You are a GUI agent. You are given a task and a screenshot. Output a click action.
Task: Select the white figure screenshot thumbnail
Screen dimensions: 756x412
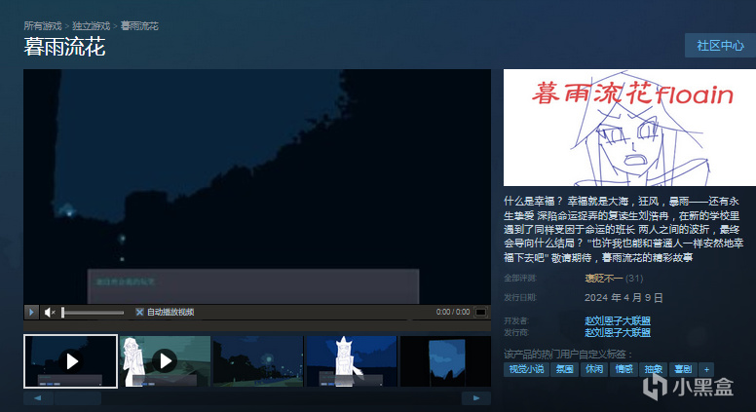tap(352, 361)
